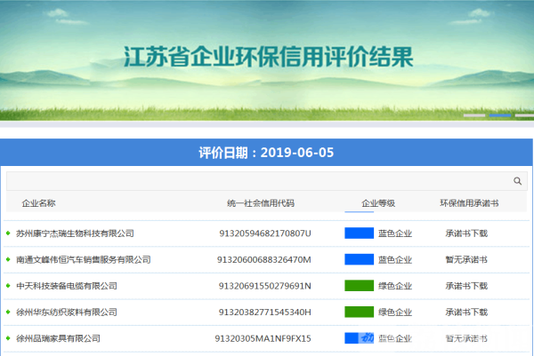Select the first banner carousel indicator
The width and height of the screenshot is (534, 356).
click(474, 115)
